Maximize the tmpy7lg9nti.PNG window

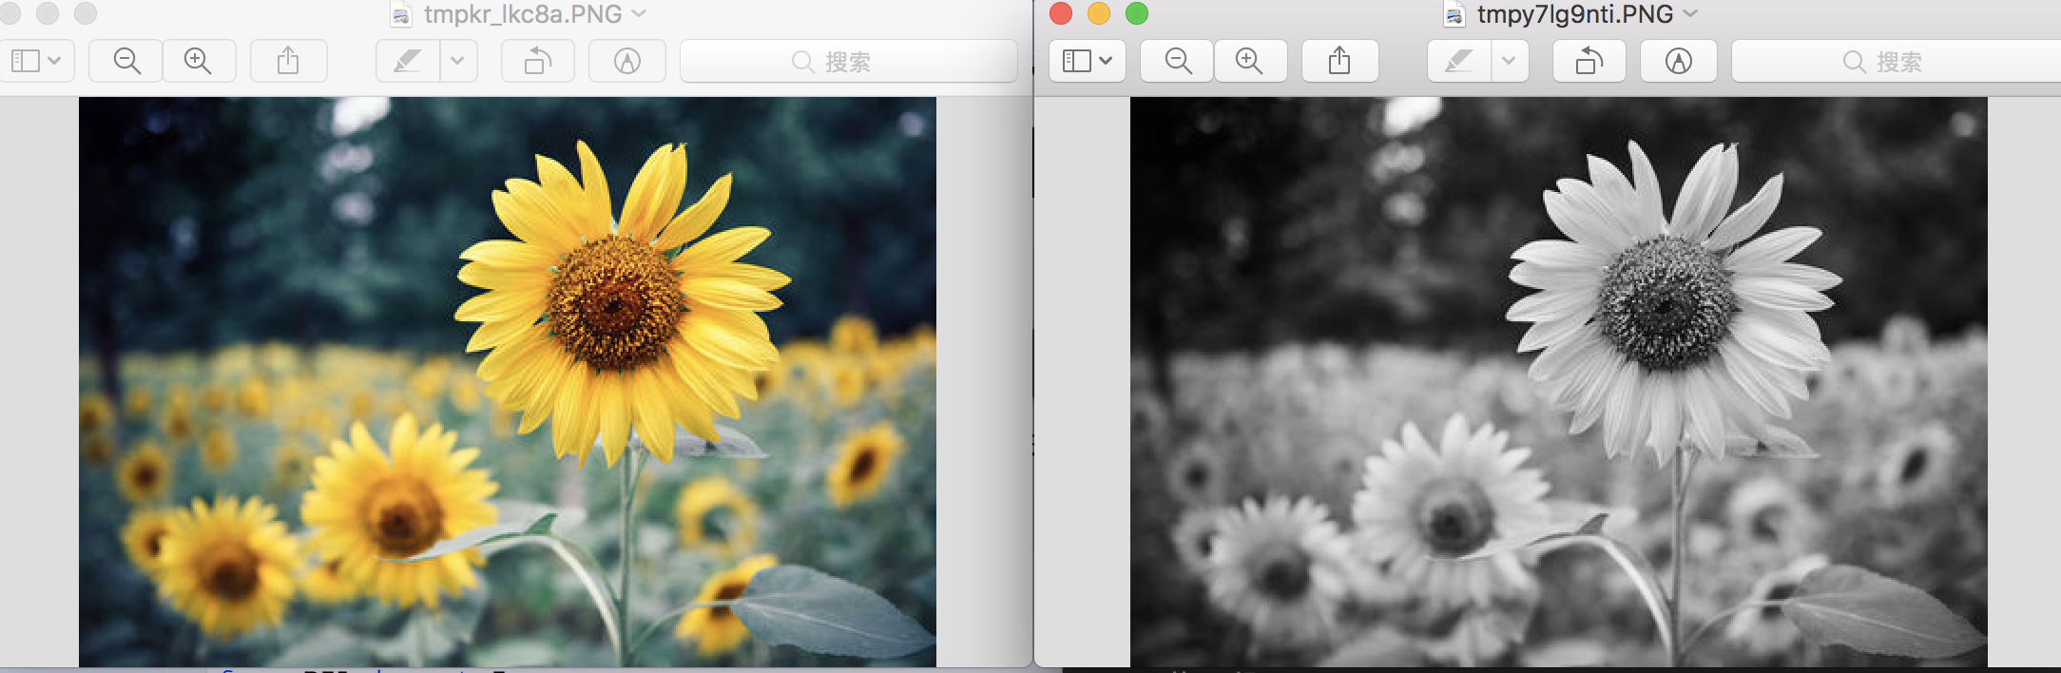click(1137, 13)
